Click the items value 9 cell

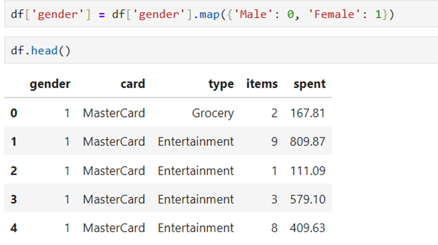274,142
